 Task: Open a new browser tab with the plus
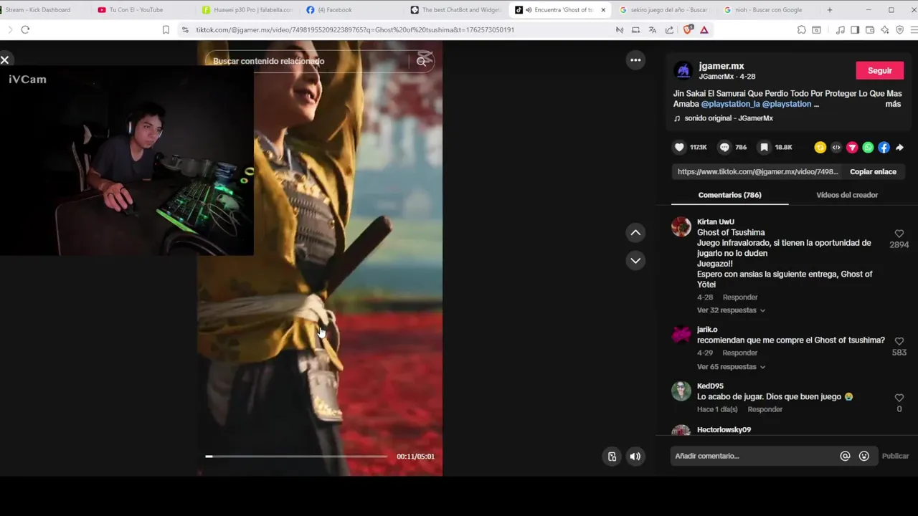(x=830, y=10)
